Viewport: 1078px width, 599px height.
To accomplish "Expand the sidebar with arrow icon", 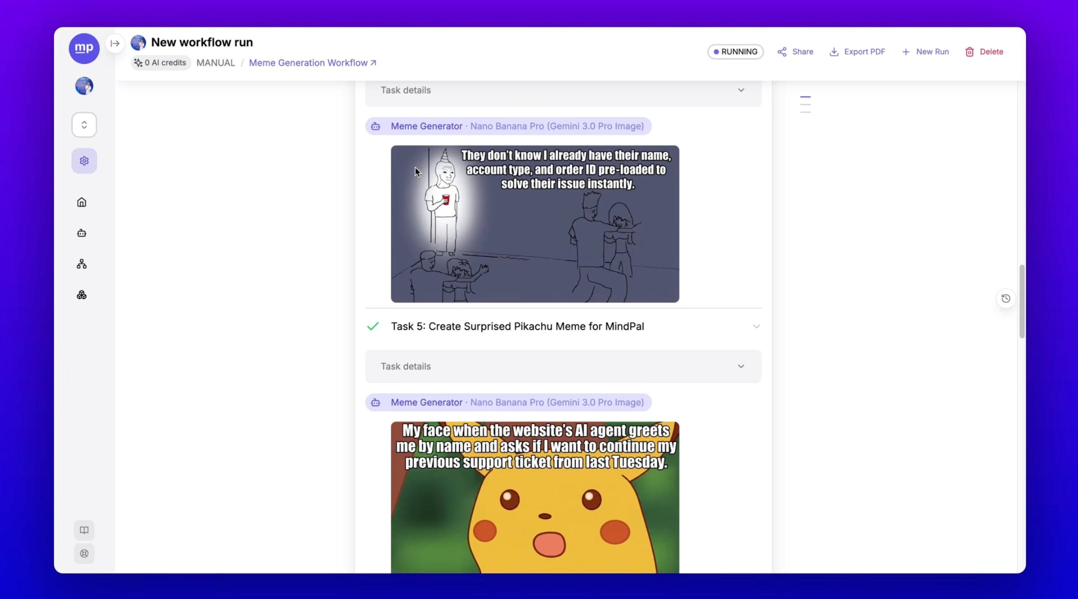I will [115, 43].
